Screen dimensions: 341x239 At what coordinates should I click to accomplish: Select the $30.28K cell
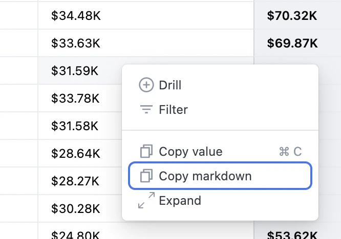point(80,208)
